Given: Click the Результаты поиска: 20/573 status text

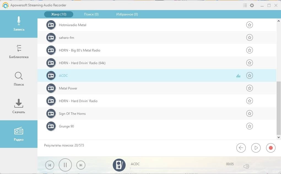Looking at the screenshot, I should pos(64,145).
